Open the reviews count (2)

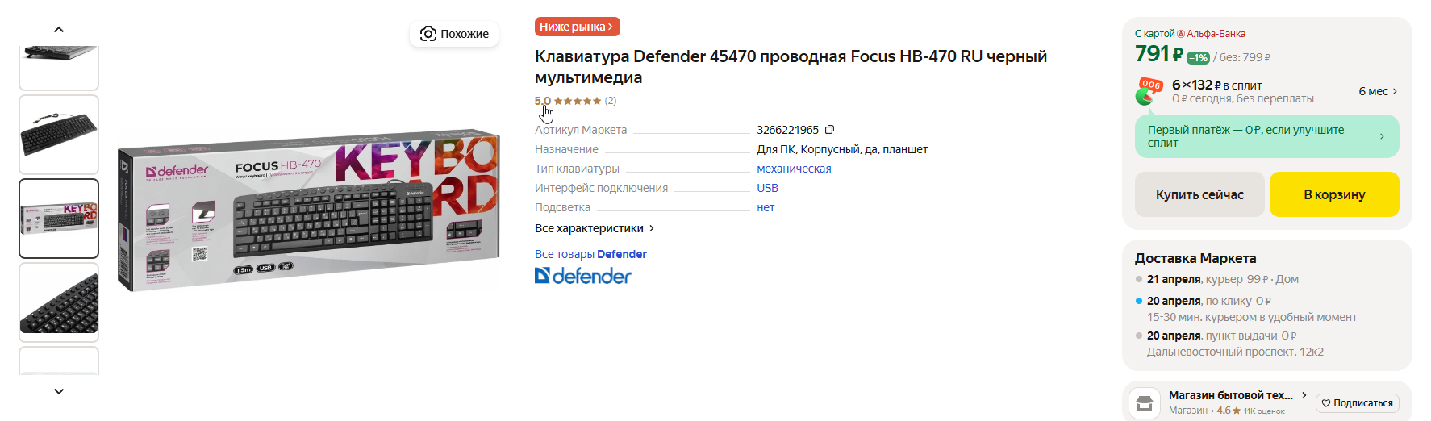click(x=611, y=101)
